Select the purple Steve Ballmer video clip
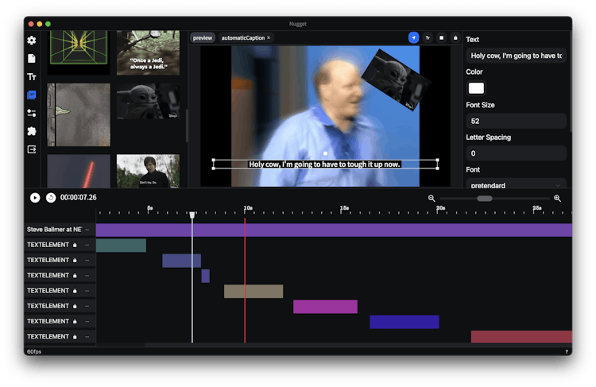This screenshot has width=596, height=387. (334, 230)
